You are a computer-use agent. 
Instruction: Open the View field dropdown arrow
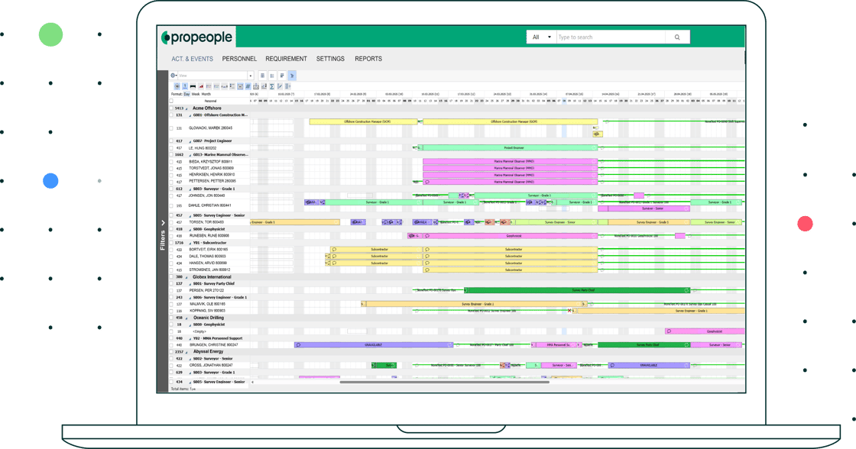tap(250, 75)
